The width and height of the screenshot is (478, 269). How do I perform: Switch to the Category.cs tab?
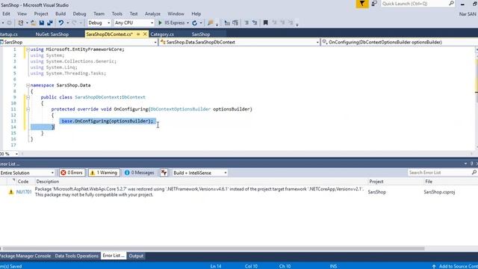click(x=162, y=34)
